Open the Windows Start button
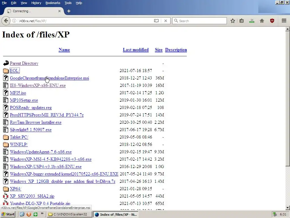Image resolution: width=290 pixels, height=218 pixels. tap(8, 214)
